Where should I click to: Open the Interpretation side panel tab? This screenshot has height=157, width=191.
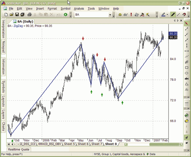click(3, 29)
